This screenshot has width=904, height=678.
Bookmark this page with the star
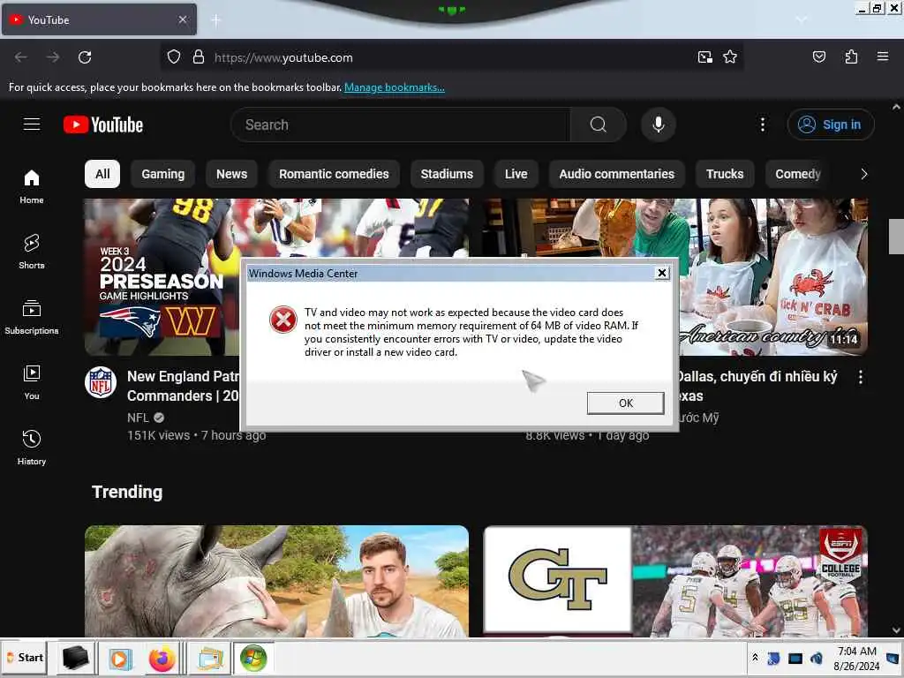tap(730, 57)
